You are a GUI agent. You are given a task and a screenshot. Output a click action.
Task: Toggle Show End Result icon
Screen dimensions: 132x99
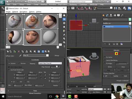(43, 51)
